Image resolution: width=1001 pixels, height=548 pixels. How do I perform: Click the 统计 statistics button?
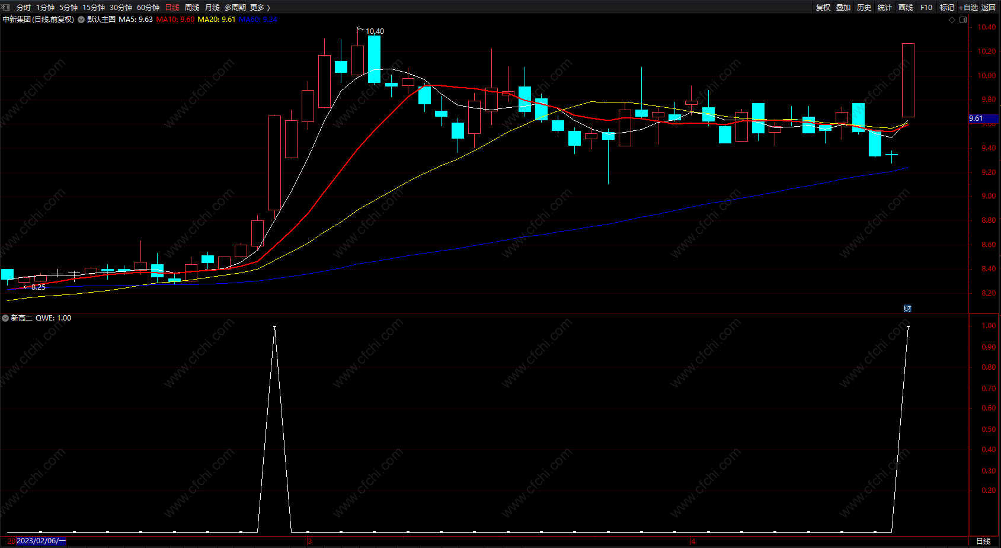(x=885, y=8)
